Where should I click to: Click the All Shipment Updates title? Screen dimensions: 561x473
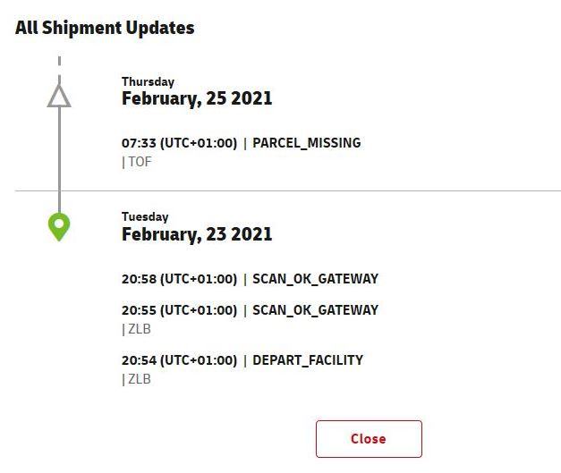pos(105,28)
